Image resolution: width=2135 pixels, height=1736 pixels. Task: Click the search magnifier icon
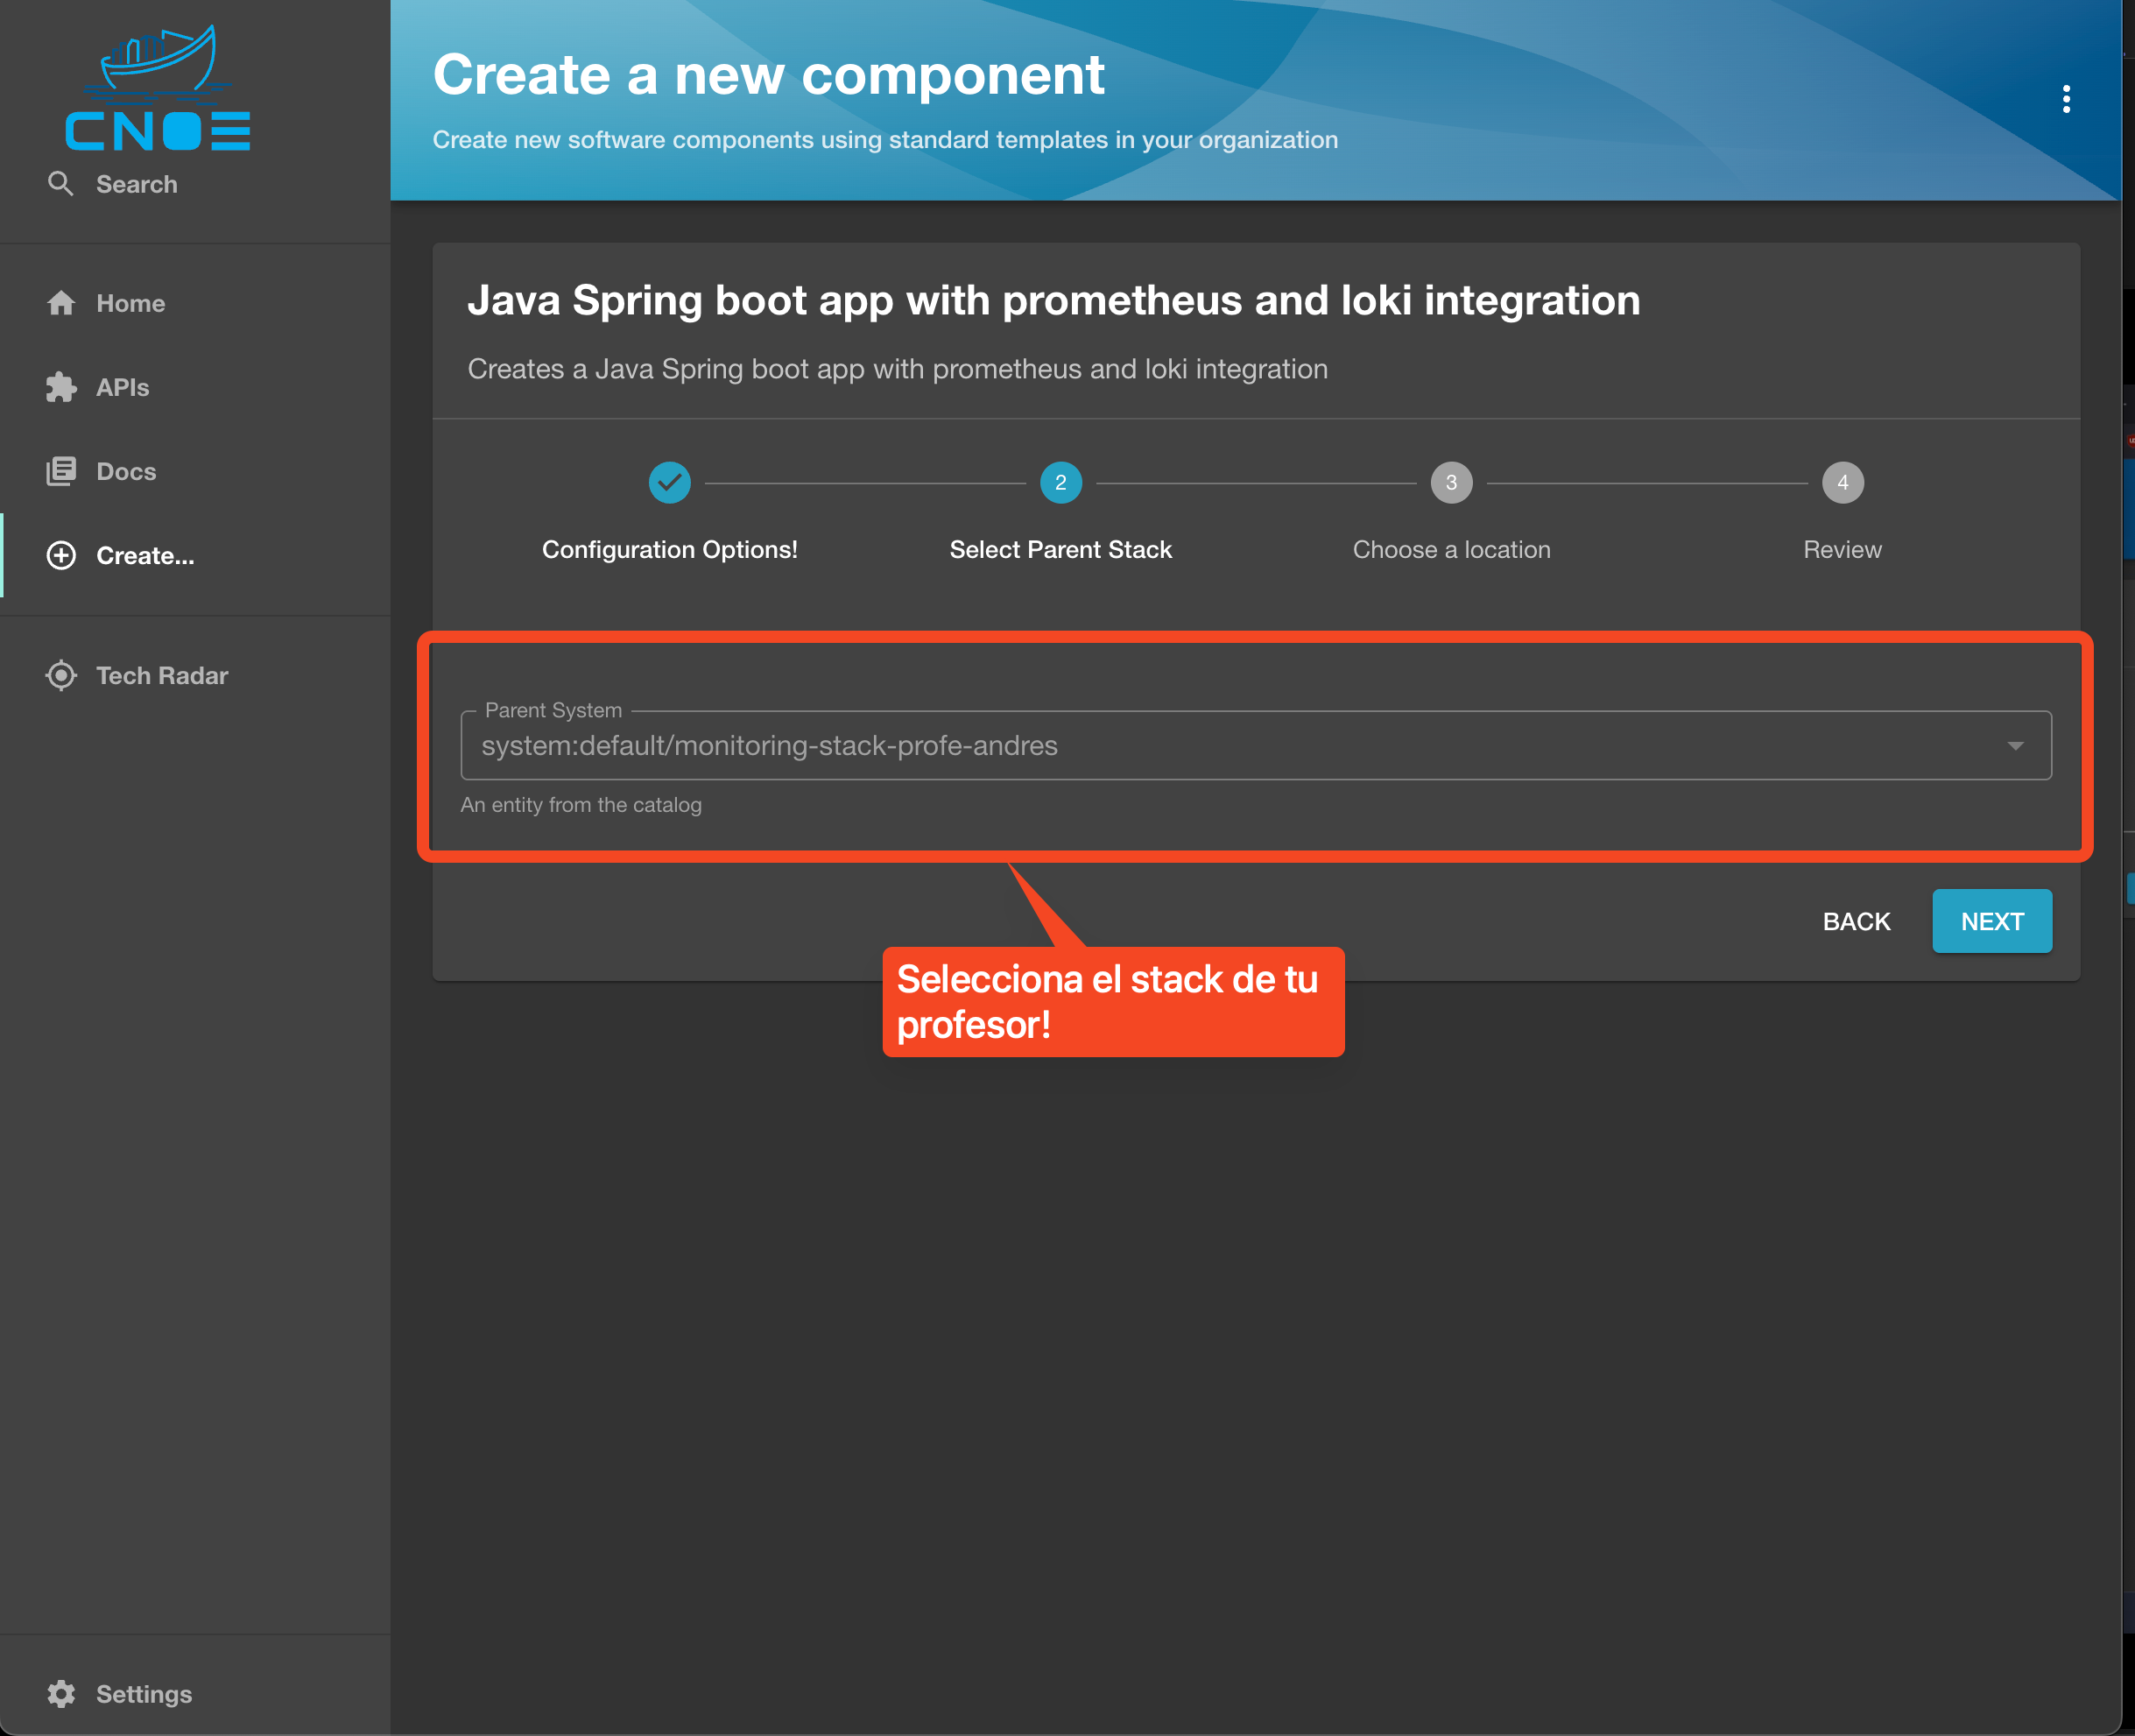point(61,184)
